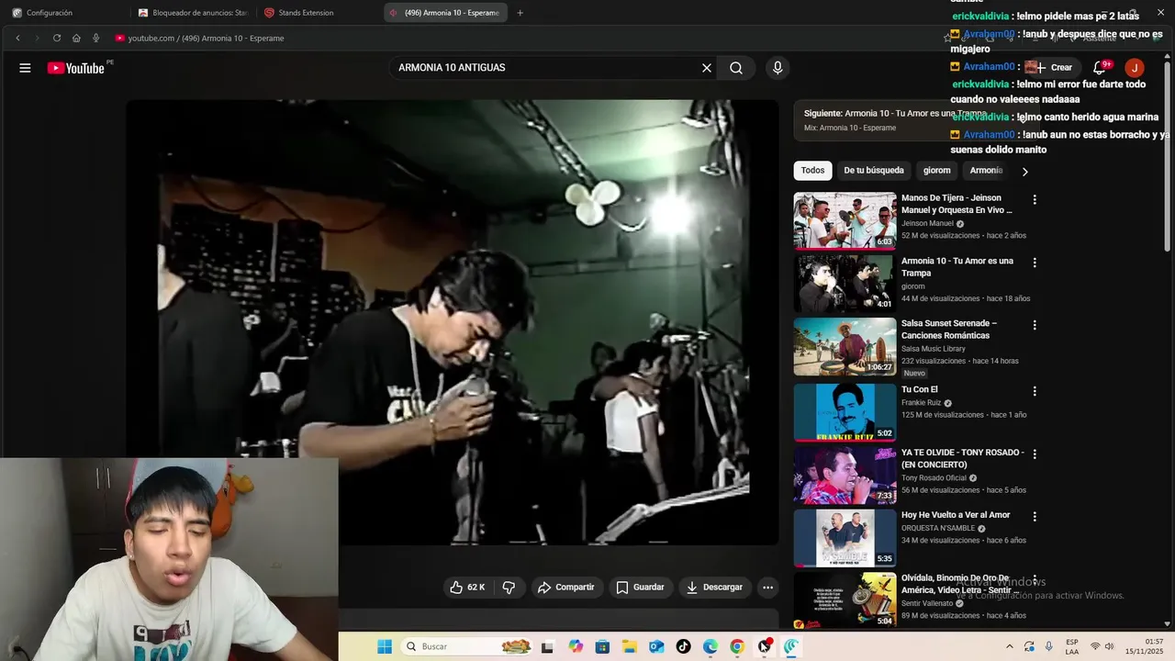Dislike the video with thumbs down
This screenshot has width=1175, height=661.
click(509, 588)
